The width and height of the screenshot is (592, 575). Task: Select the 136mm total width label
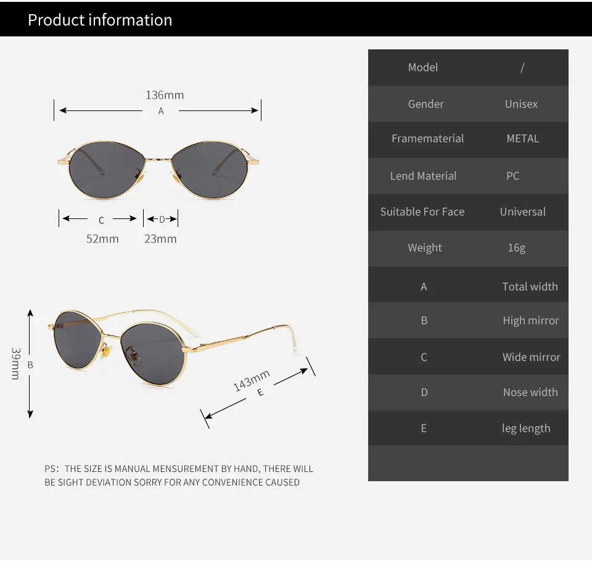165,95
